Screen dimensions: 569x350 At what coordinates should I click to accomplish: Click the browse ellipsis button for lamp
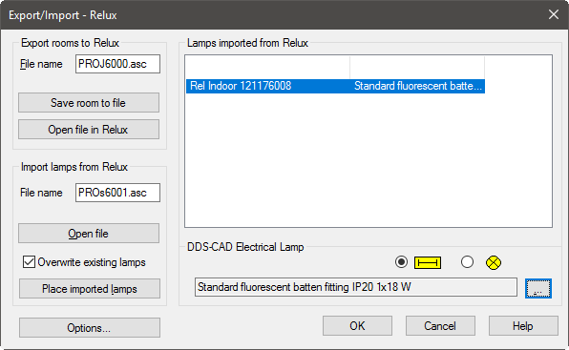538,288
